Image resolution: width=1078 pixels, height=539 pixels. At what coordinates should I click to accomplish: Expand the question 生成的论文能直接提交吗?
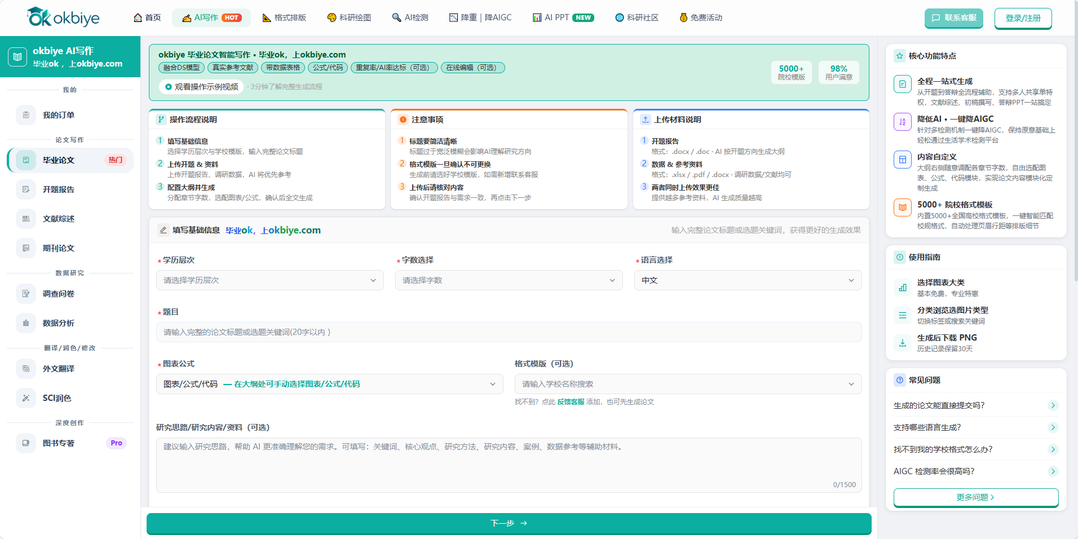(x=976, y=405)
